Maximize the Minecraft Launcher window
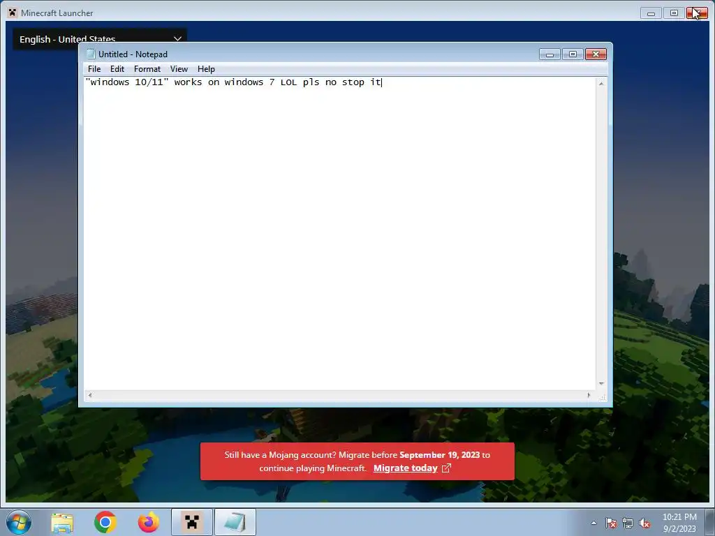 click(x=674, y=13)
